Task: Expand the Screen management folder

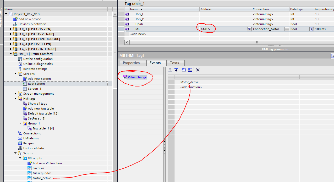Action: [15, 94]
